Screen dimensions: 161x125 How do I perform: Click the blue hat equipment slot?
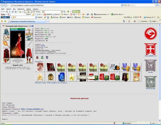(6, 32)
